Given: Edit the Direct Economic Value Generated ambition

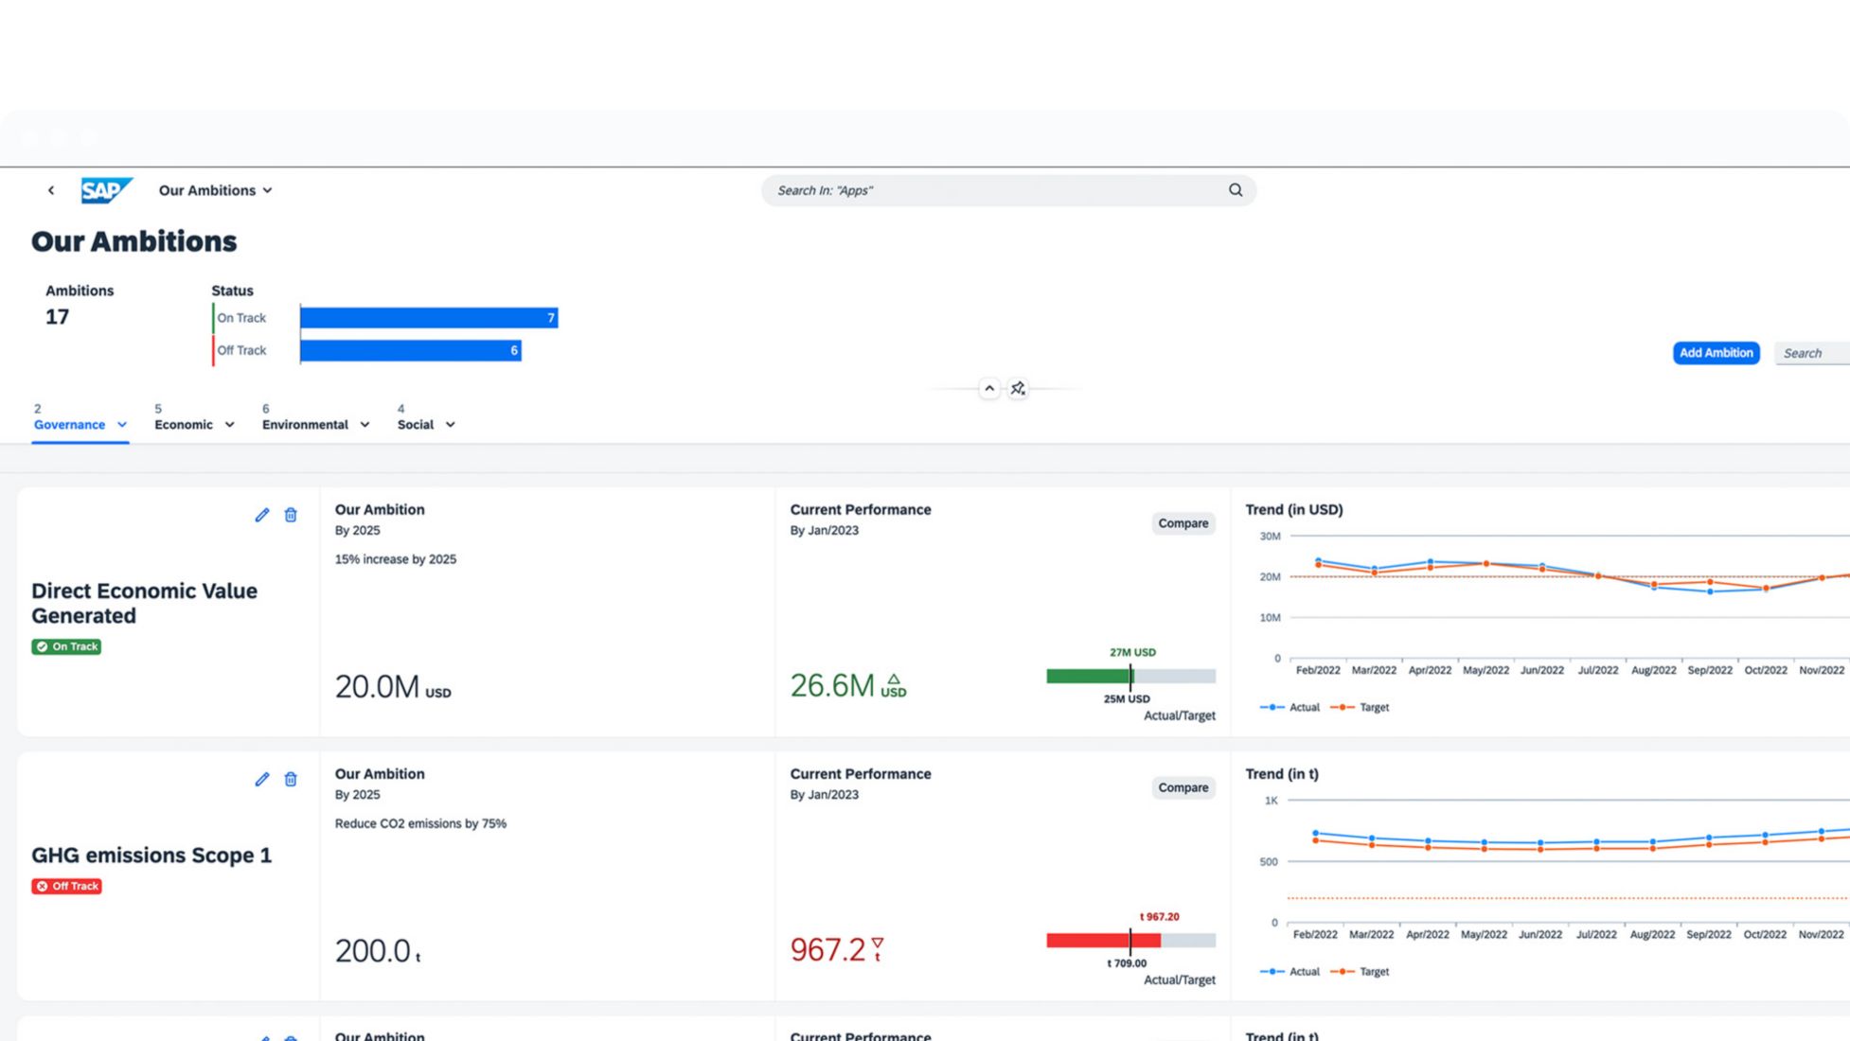Looking at the screenshot, I should [262, 515].
